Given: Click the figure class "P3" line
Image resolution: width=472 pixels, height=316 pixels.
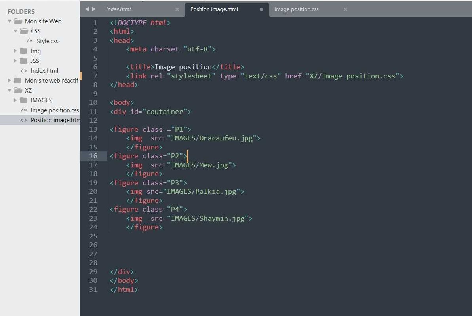Looking at the screenshot, I should pyautogui.click(x=148, y=183).
